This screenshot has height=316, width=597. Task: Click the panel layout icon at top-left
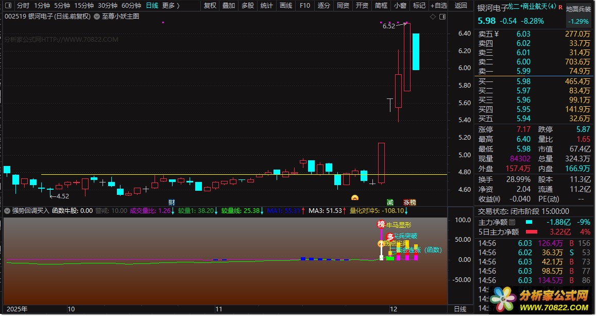[x=7, y=6]
